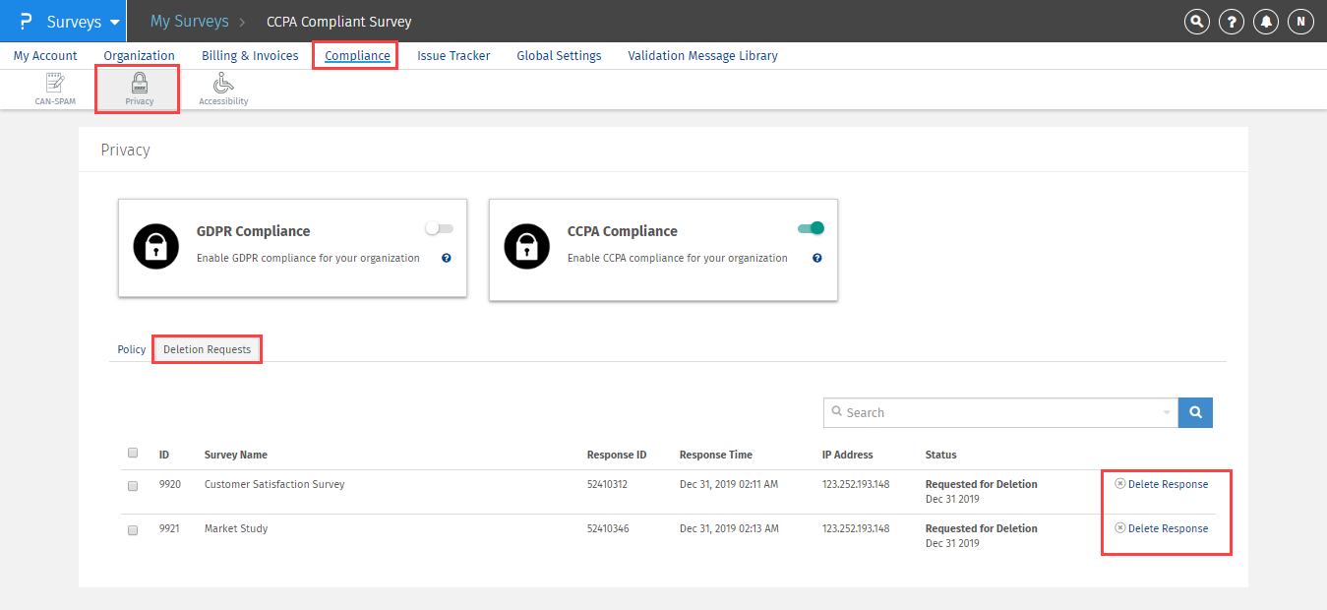Click the blue search button
This screenshot has height=610, width=1327.
click(1195, 413)
